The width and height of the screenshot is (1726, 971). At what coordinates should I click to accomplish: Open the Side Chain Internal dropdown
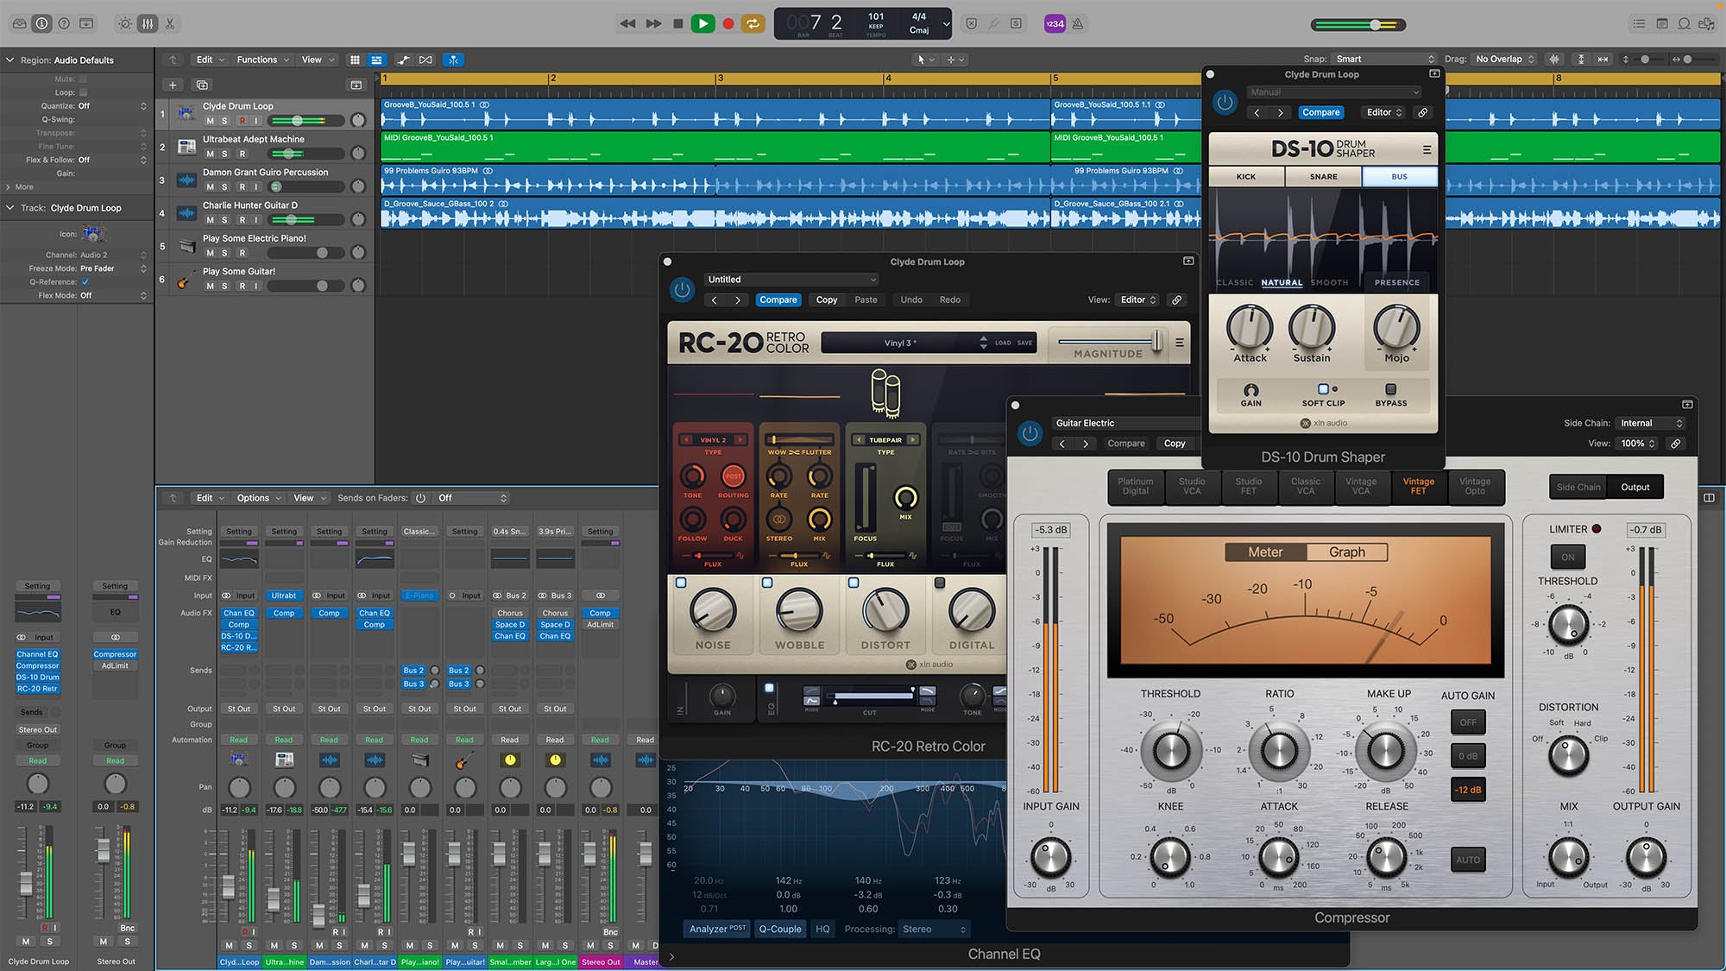(1651, 423)
